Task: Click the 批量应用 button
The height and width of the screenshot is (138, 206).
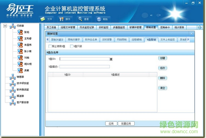Action: point(126,124)
